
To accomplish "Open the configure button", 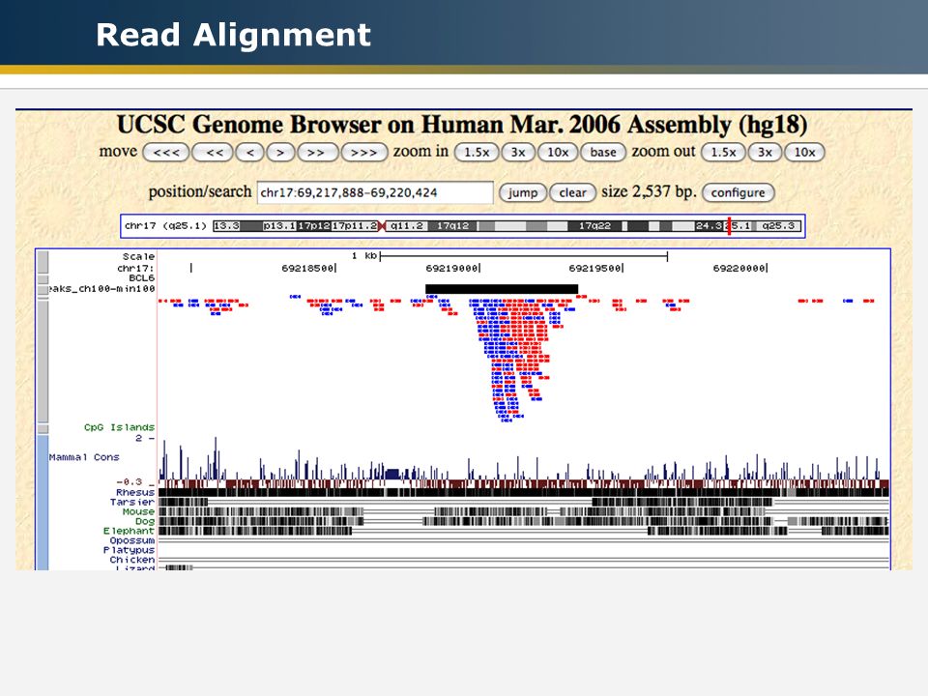I will pyautogui.click(x=738, y=192).
